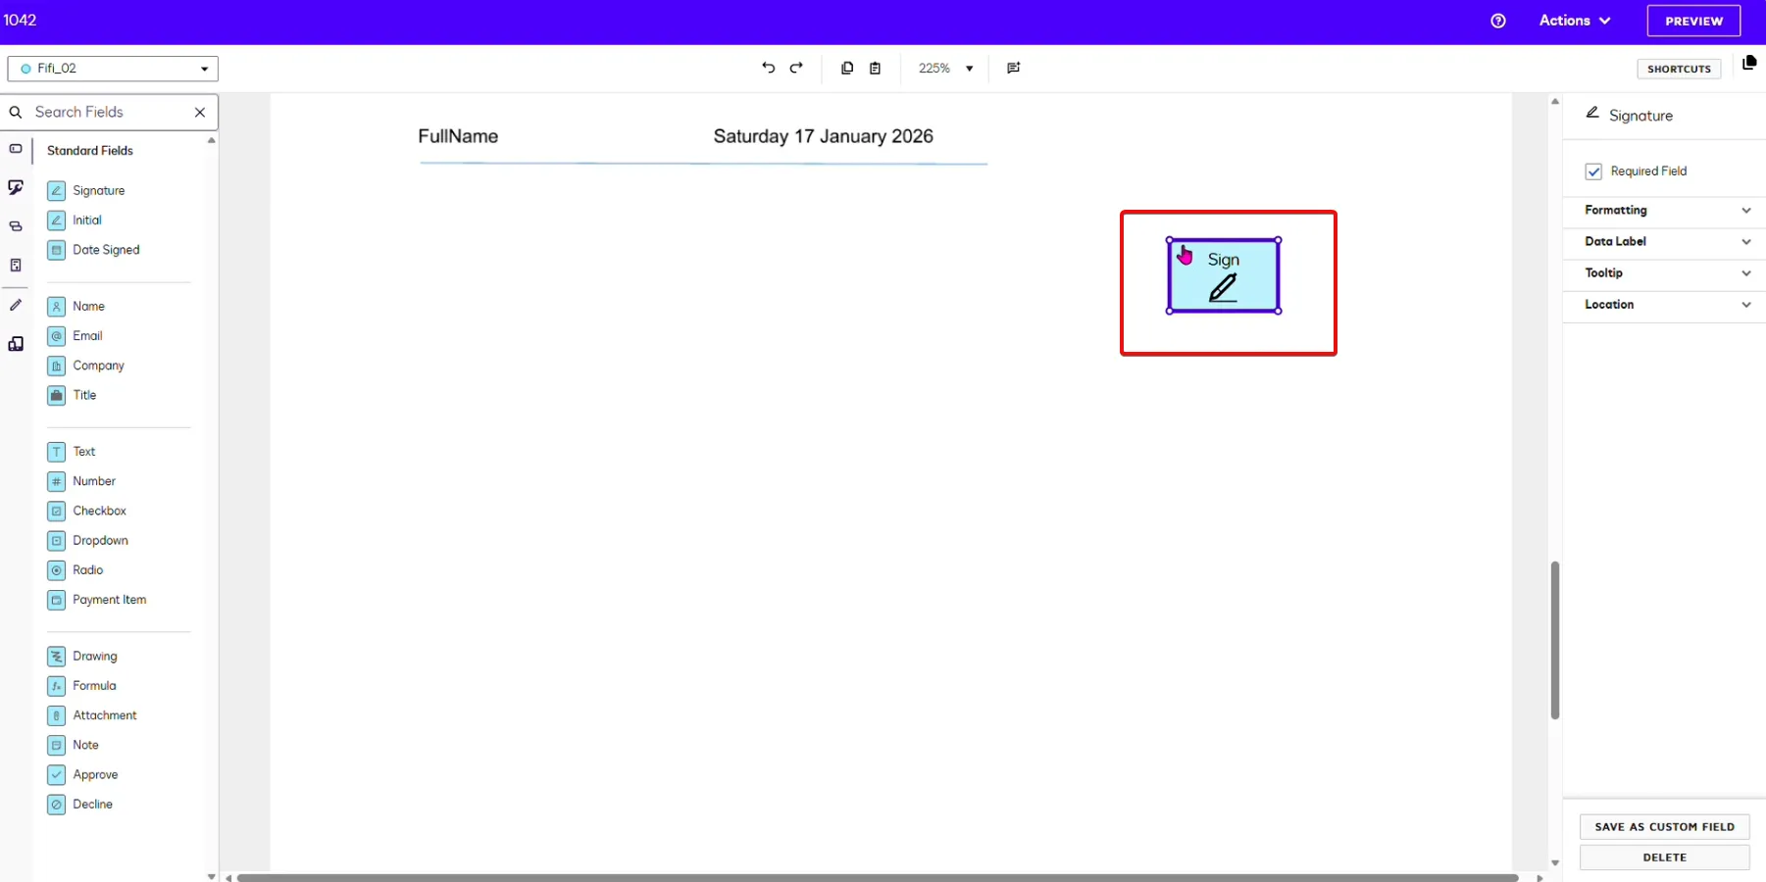Expand the Data Label section
Screen dimensions: 1766x882
pos(1664,241)
